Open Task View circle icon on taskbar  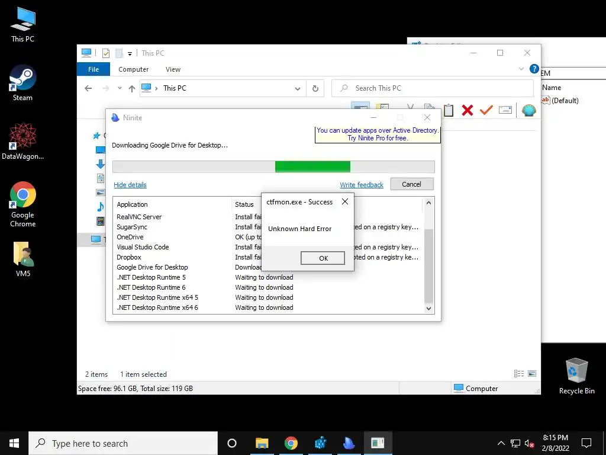point(232,443)
